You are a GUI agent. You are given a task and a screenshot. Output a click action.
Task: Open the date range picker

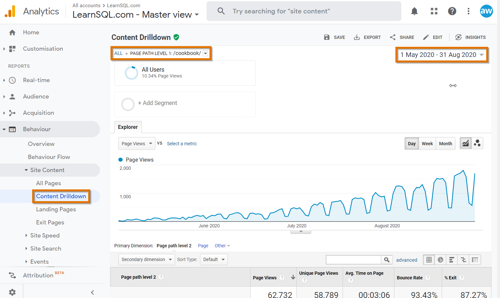(x=442, y=55)
